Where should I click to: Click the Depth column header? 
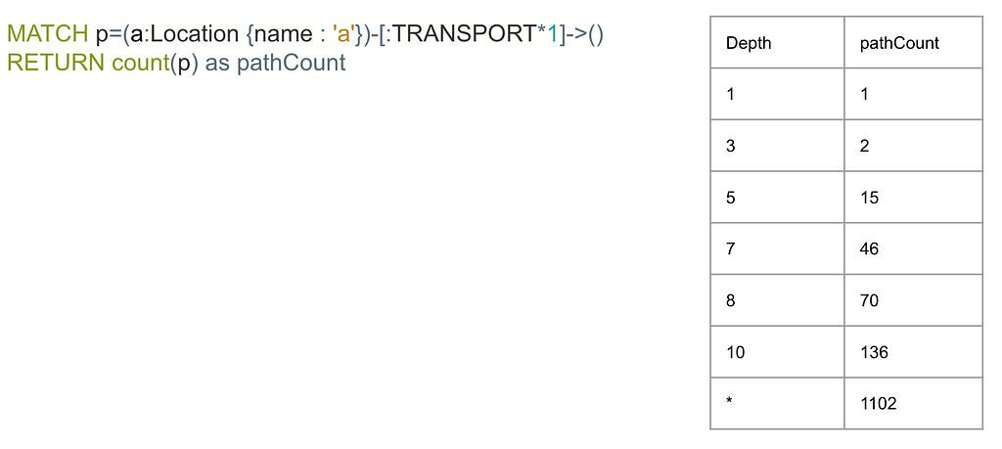pyautogui.click(x=777, y=42)
